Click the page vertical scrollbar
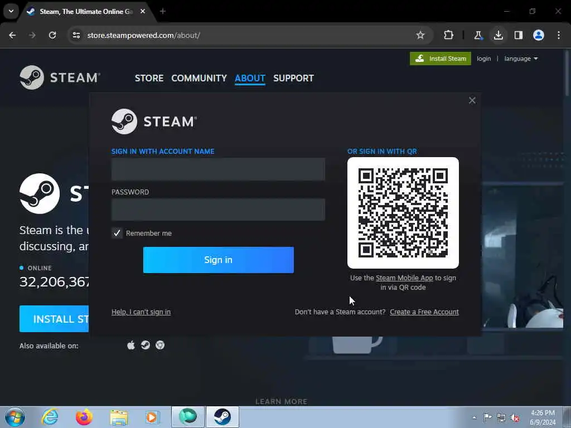This screenshot has width=571, height=428. (x=567, y=73)
